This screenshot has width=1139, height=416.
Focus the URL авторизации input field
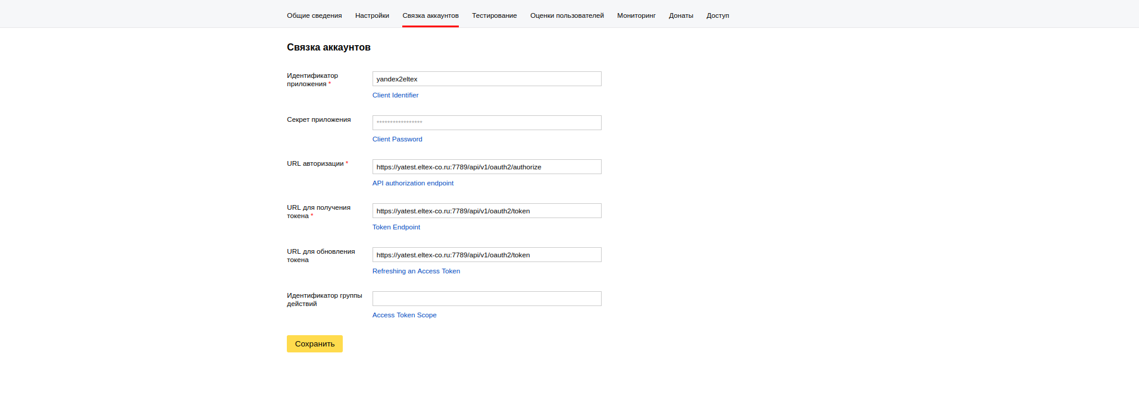(x=486, y=167)
